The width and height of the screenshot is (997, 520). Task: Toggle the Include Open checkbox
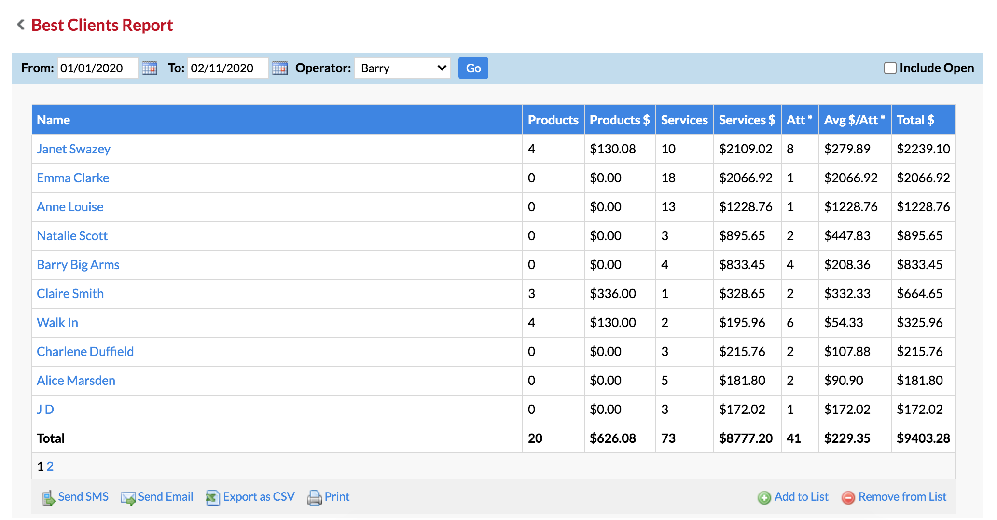click(890, 68)
